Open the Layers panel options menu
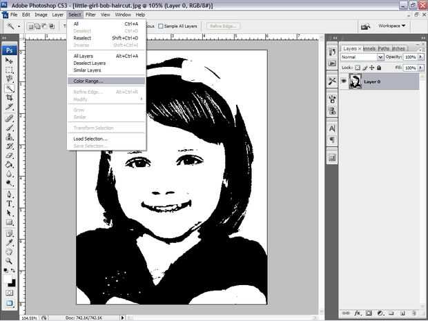428x321 pixels. (422, 48)
